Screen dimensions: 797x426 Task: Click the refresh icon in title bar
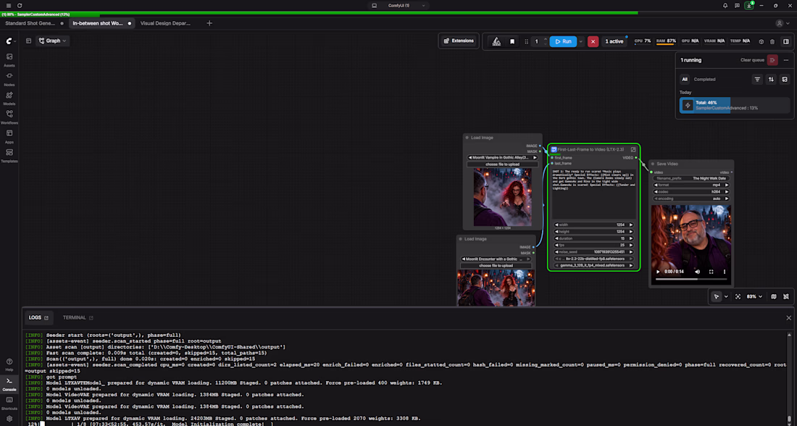pyautogui.click(x=20, y=6)
